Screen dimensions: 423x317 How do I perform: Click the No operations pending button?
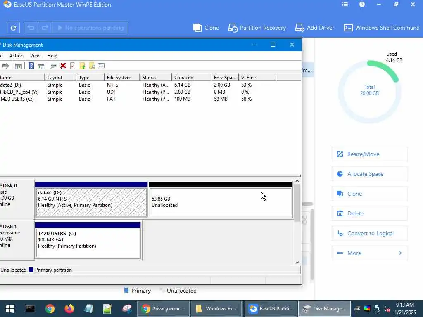90,28
